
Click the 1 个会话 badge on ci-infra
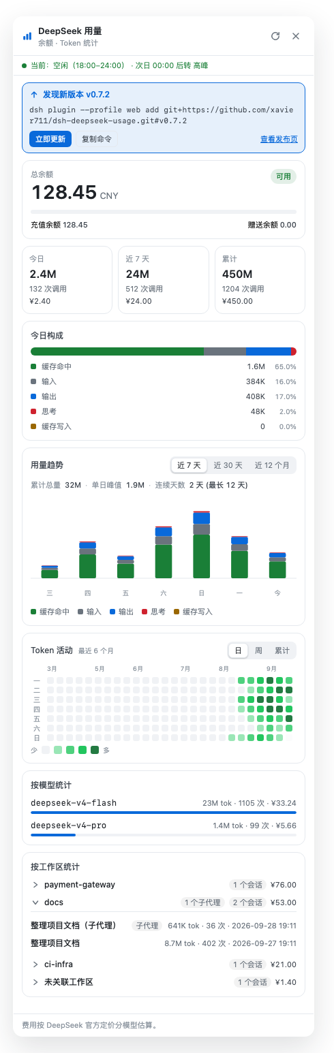(247, 964)
